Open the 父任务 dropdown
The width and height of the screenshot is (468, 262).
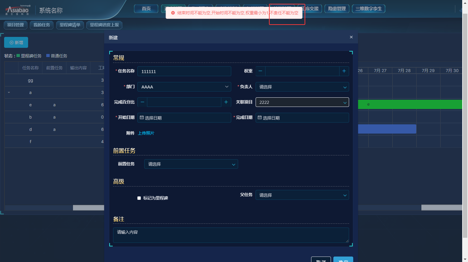(302, 195)
